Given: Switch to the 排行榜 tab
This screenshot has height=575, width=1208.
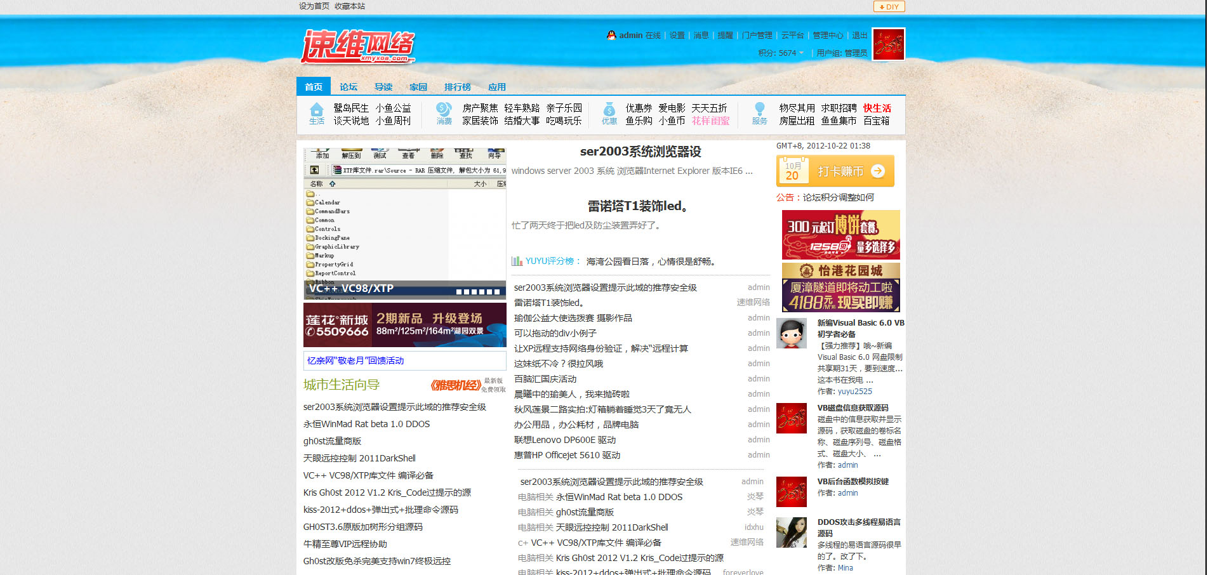Looking at the screenshot, I should [x=457, y=86].
